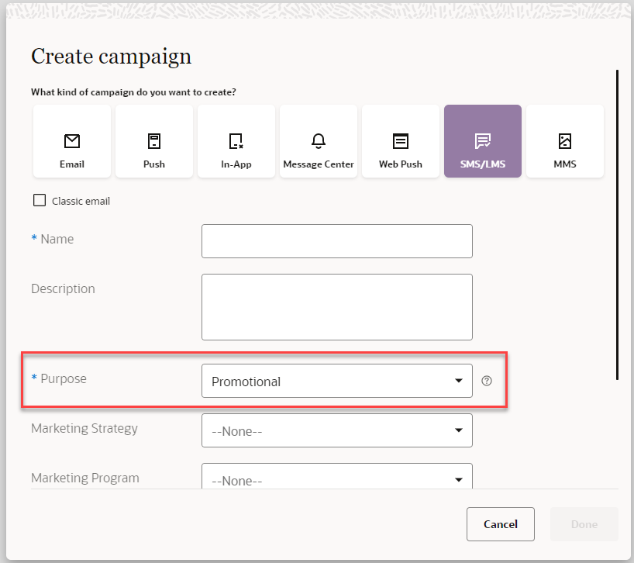Select the Message Center bell icon
The width and height of the screenshot is (634, 563).
[x=319, y=141]
